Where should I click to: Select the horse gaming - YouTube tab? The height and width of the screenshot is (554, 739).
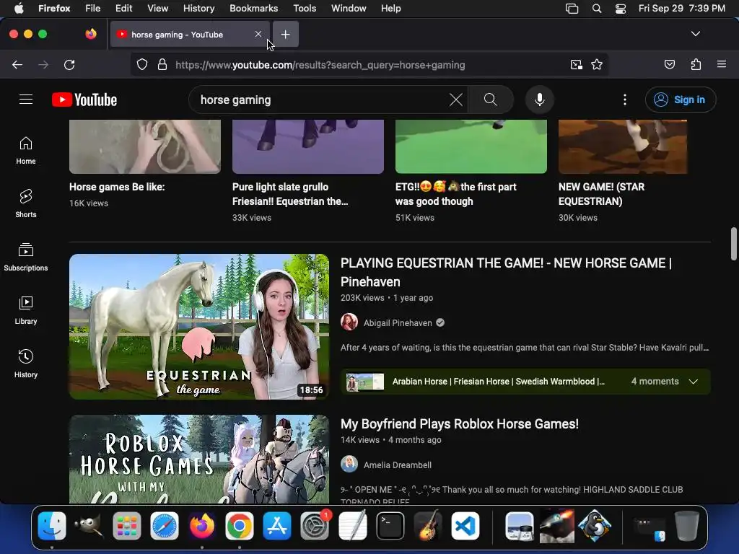click(190, 35)
